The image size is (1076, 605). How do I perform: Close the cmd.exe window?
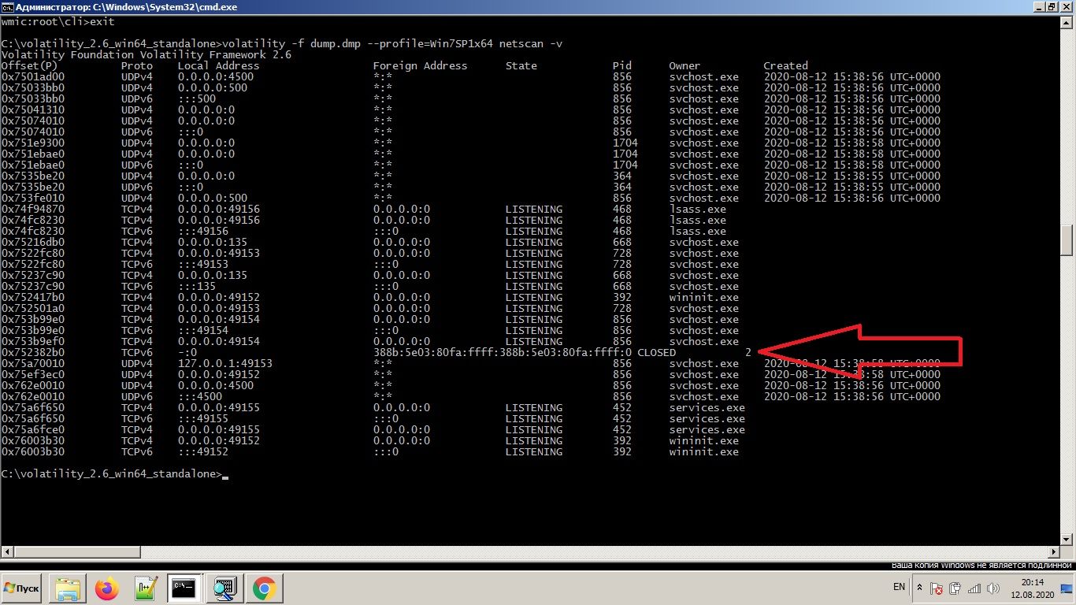click(1068, 6)
